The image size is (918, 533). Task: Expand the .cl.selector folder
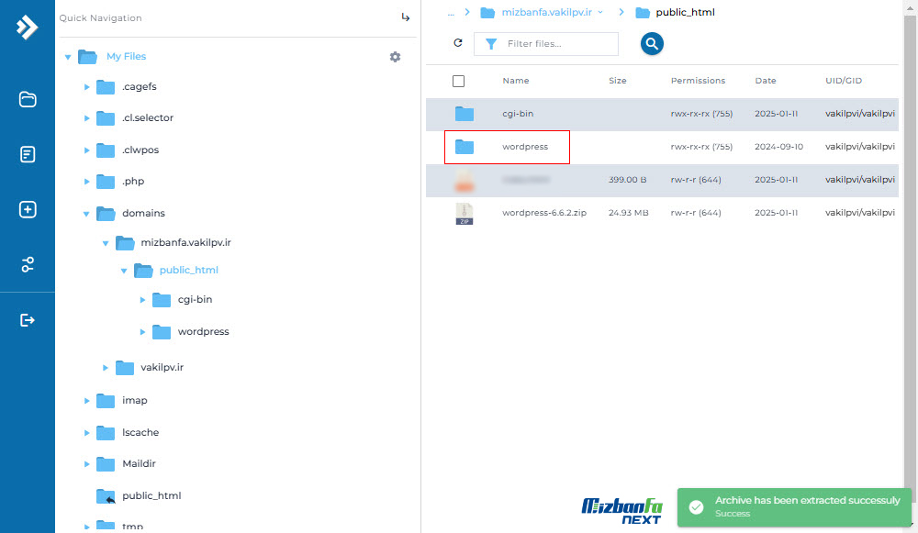pos(86,118)
